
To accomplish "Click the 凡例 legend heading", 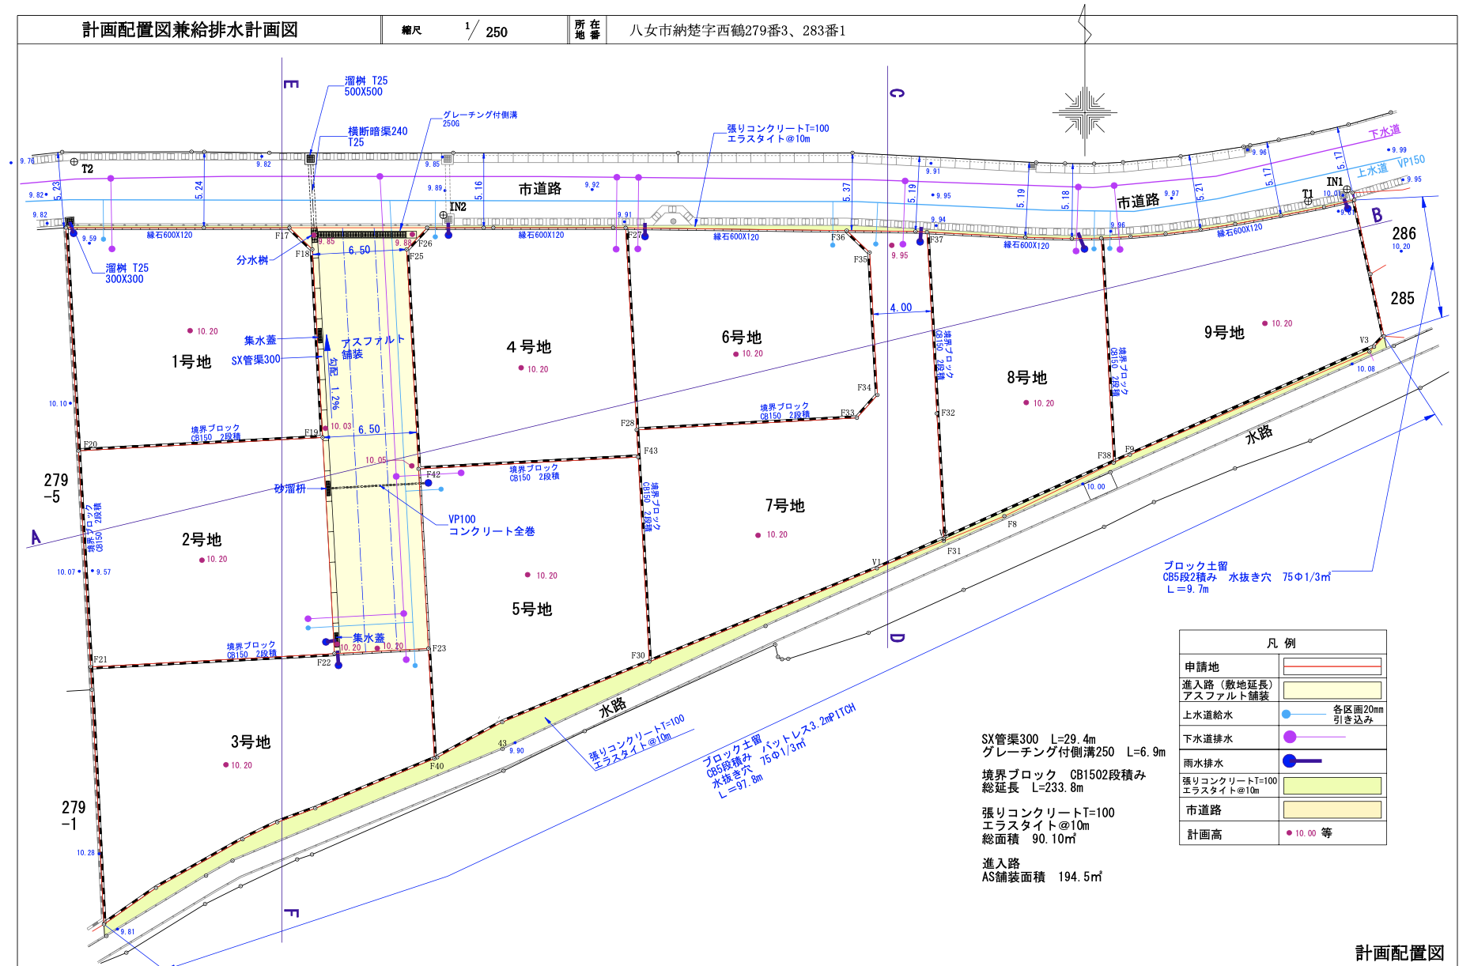I will click(x=1281, y=643).
